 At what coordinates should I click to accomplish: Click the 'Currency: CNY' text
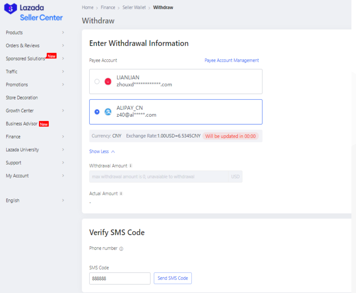pos(106,136)
